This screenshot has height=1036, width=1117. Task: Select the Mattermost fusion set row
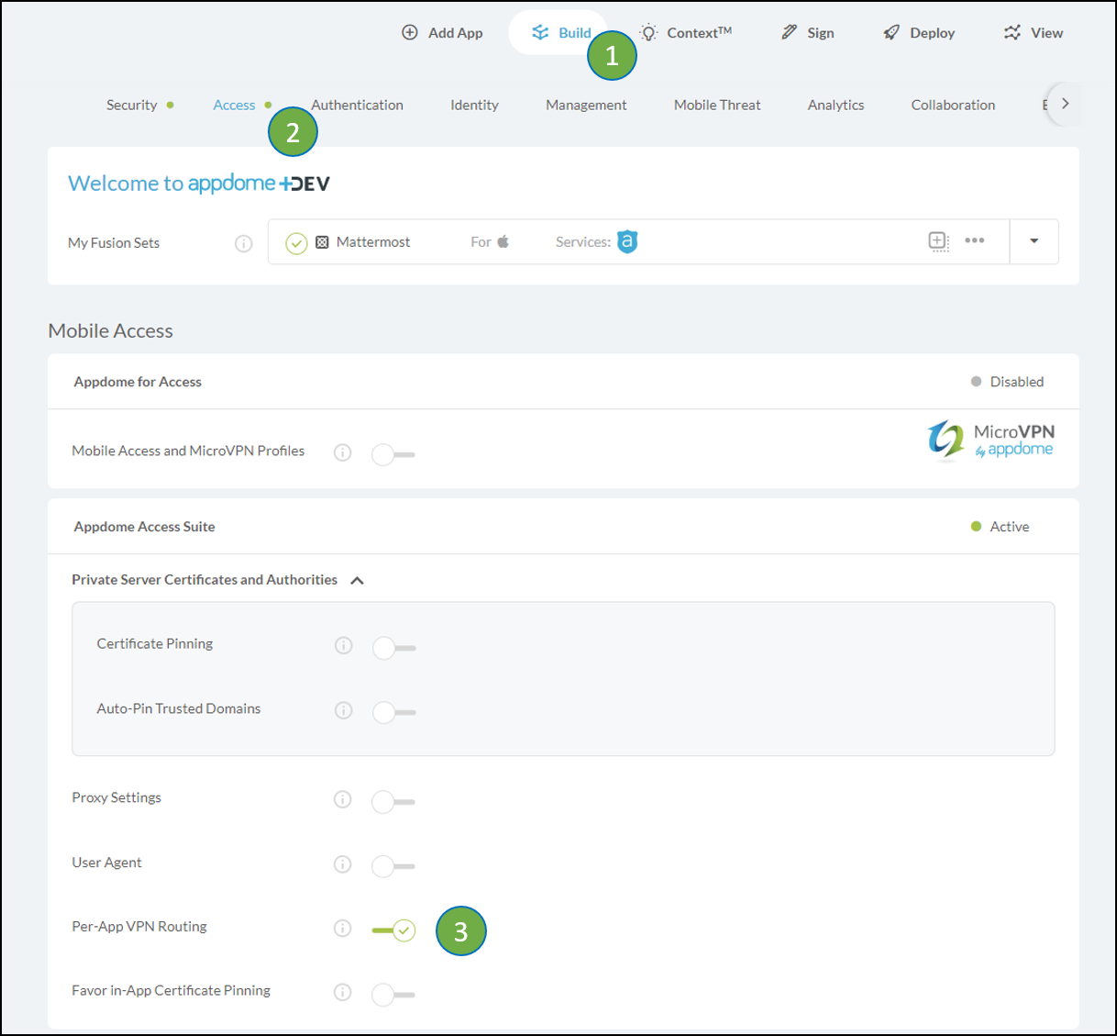[x=375, y=241]
